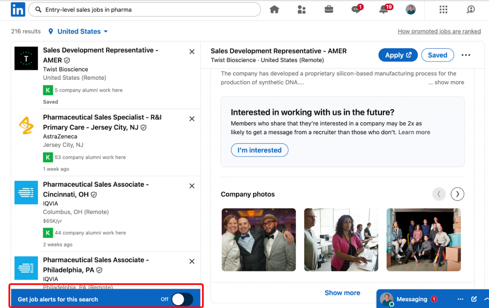Open Pharmaceutical Sales Specialist Jersey City listing
489x308 pixels.
[102, 122]
